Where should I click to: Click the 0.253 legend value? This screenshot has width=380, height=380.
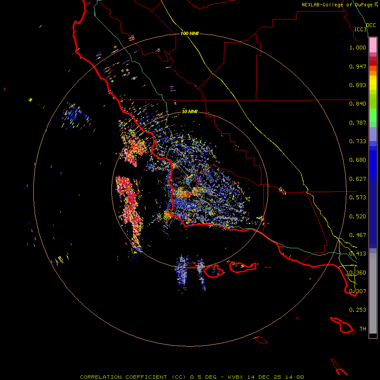[358, 310]
